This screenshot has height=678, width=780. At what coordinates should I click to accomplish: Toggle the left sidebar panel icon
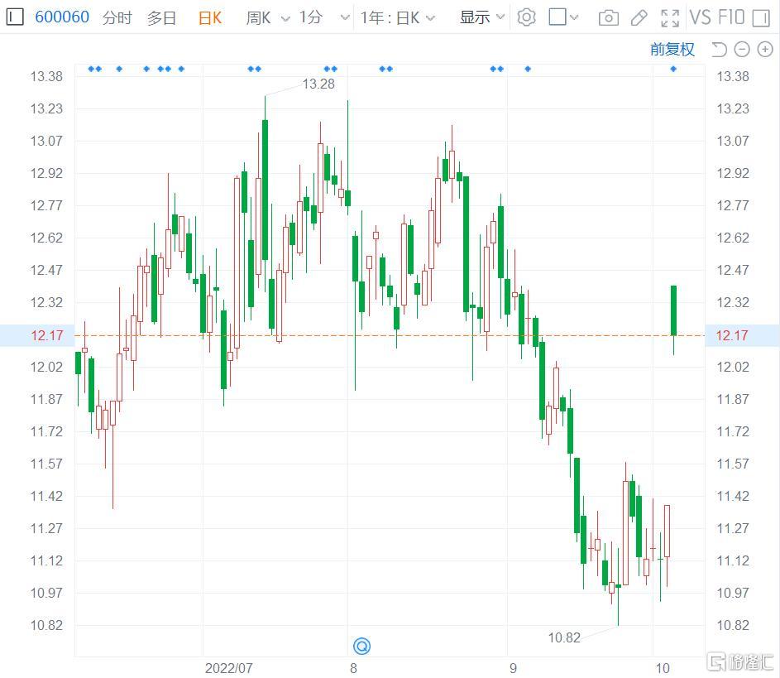(x=14, y=17)
